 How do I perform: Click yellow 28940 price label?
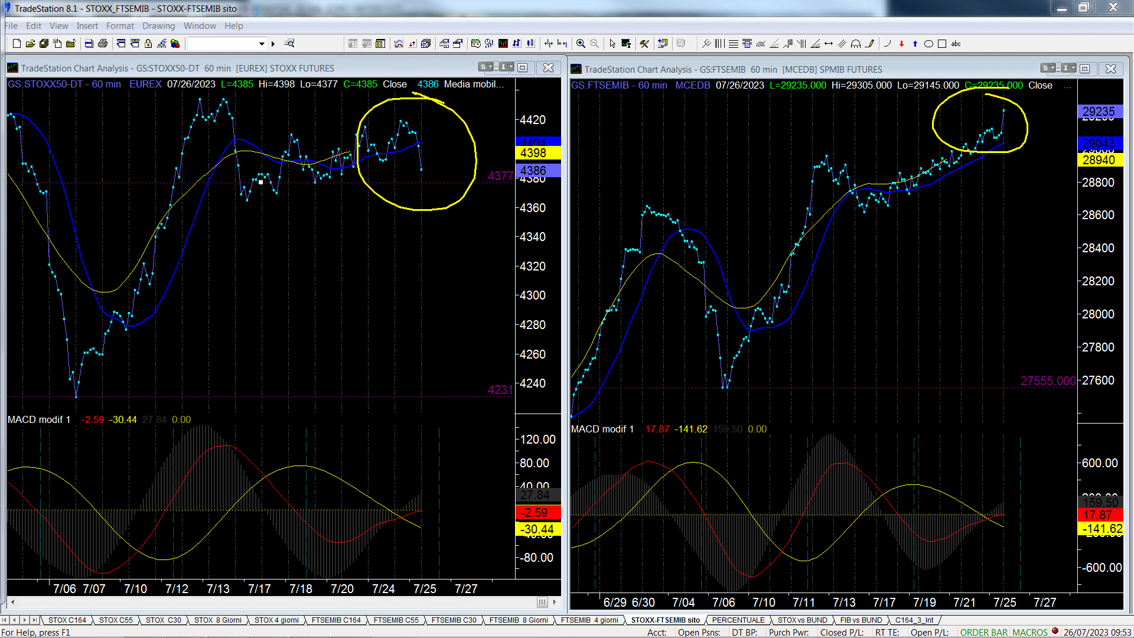1099,160
